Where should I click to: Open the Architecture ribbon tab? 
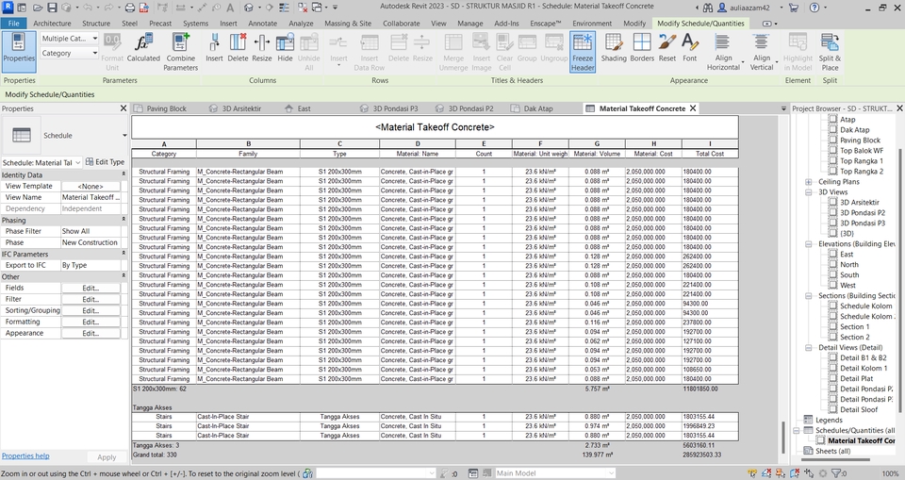52,24
